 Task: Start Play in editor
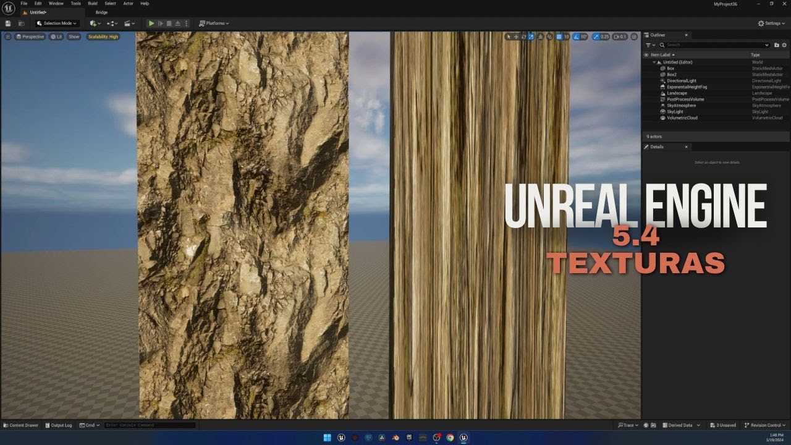click(x=151, y=23)
